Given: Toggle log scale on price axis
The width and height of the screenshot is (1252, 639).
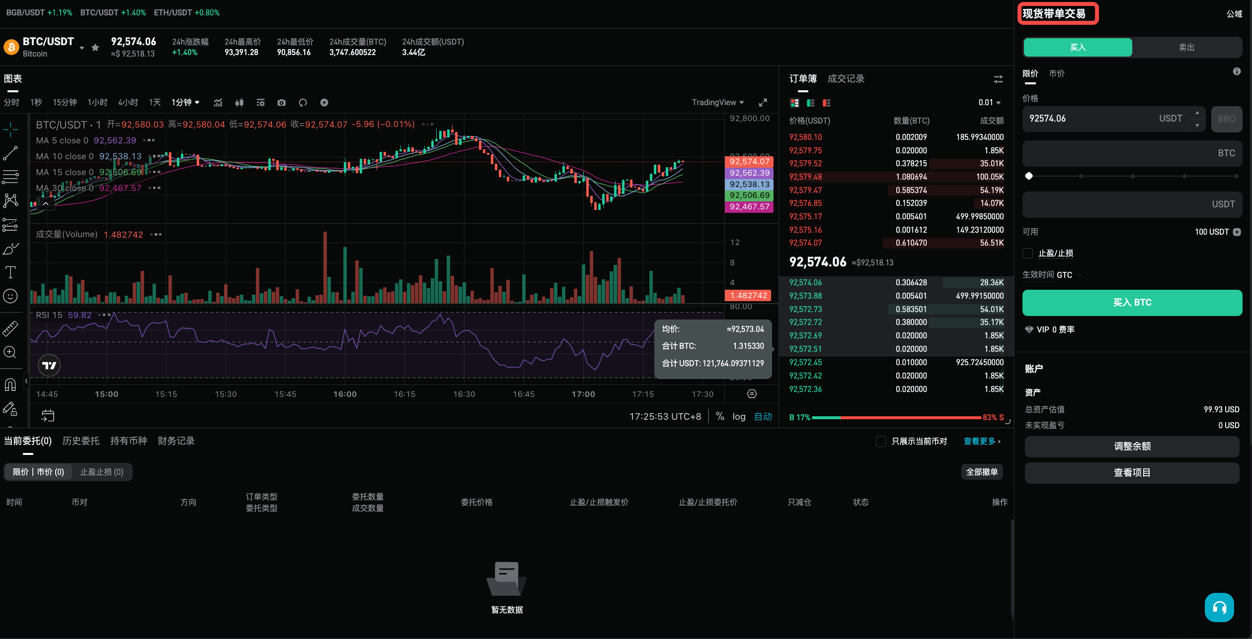Looking at the screenshot, I should (x=739, y=416).
